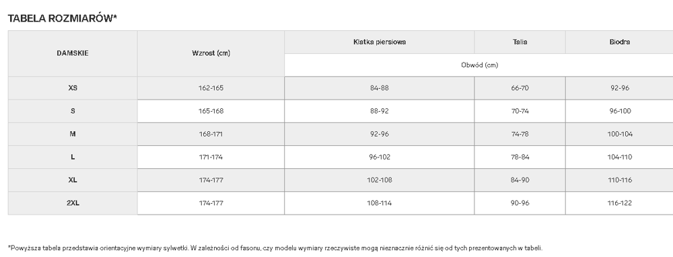Select the Wzrost (cm) column header

pyautogui.click(x=211, y=53)
